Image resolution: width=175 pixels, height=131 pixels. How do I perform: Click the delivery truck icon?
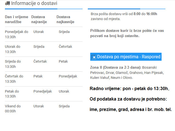(7, 3)
